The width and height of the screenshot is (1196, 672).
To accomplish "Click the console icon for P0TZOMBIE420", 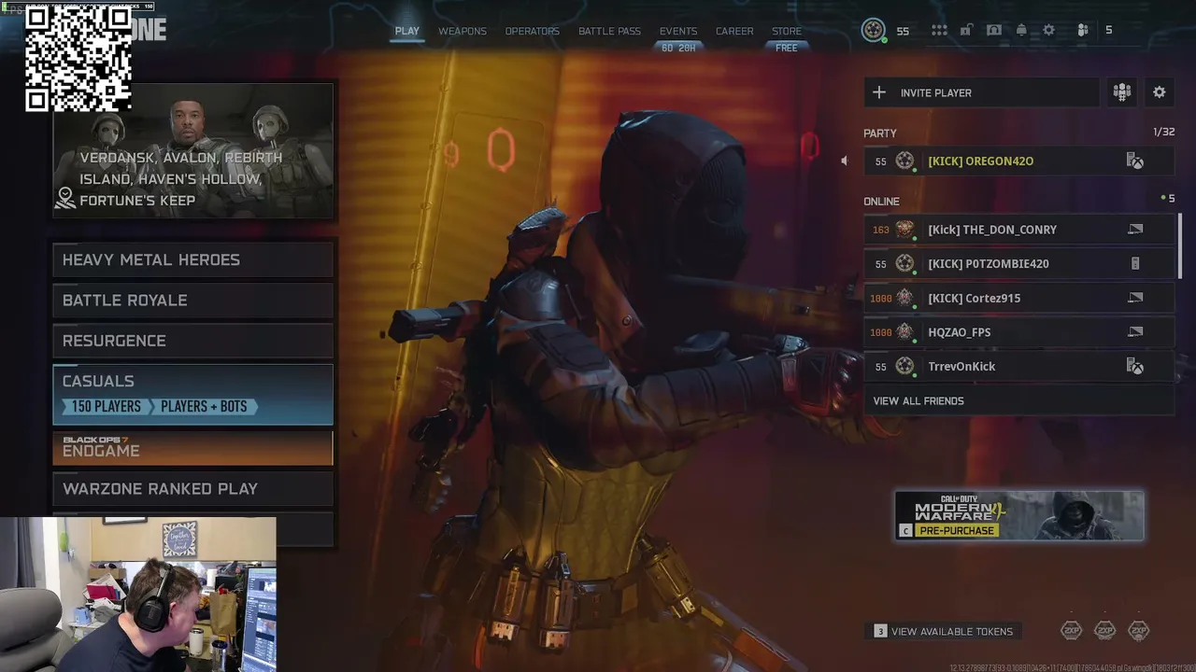I will pyautogui.click(x=1135, y=263).
